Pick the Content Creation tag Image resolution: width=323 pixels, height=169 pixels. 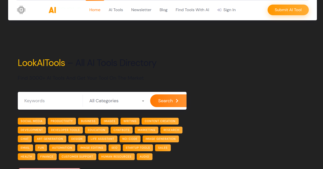click(x=160, y=121)
